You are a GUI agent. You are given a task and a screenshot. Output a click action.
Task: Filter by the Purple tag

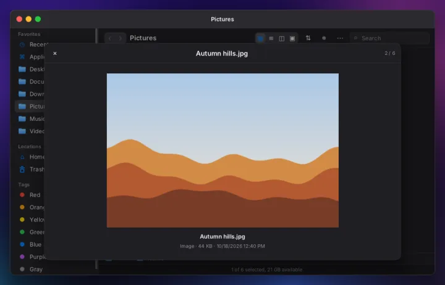(x=30, y=257)
